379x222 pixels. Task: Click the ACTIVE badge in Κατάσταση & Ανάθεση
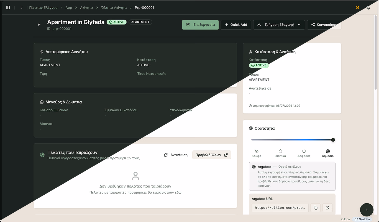pyautogui.click(x=259, y=65)
